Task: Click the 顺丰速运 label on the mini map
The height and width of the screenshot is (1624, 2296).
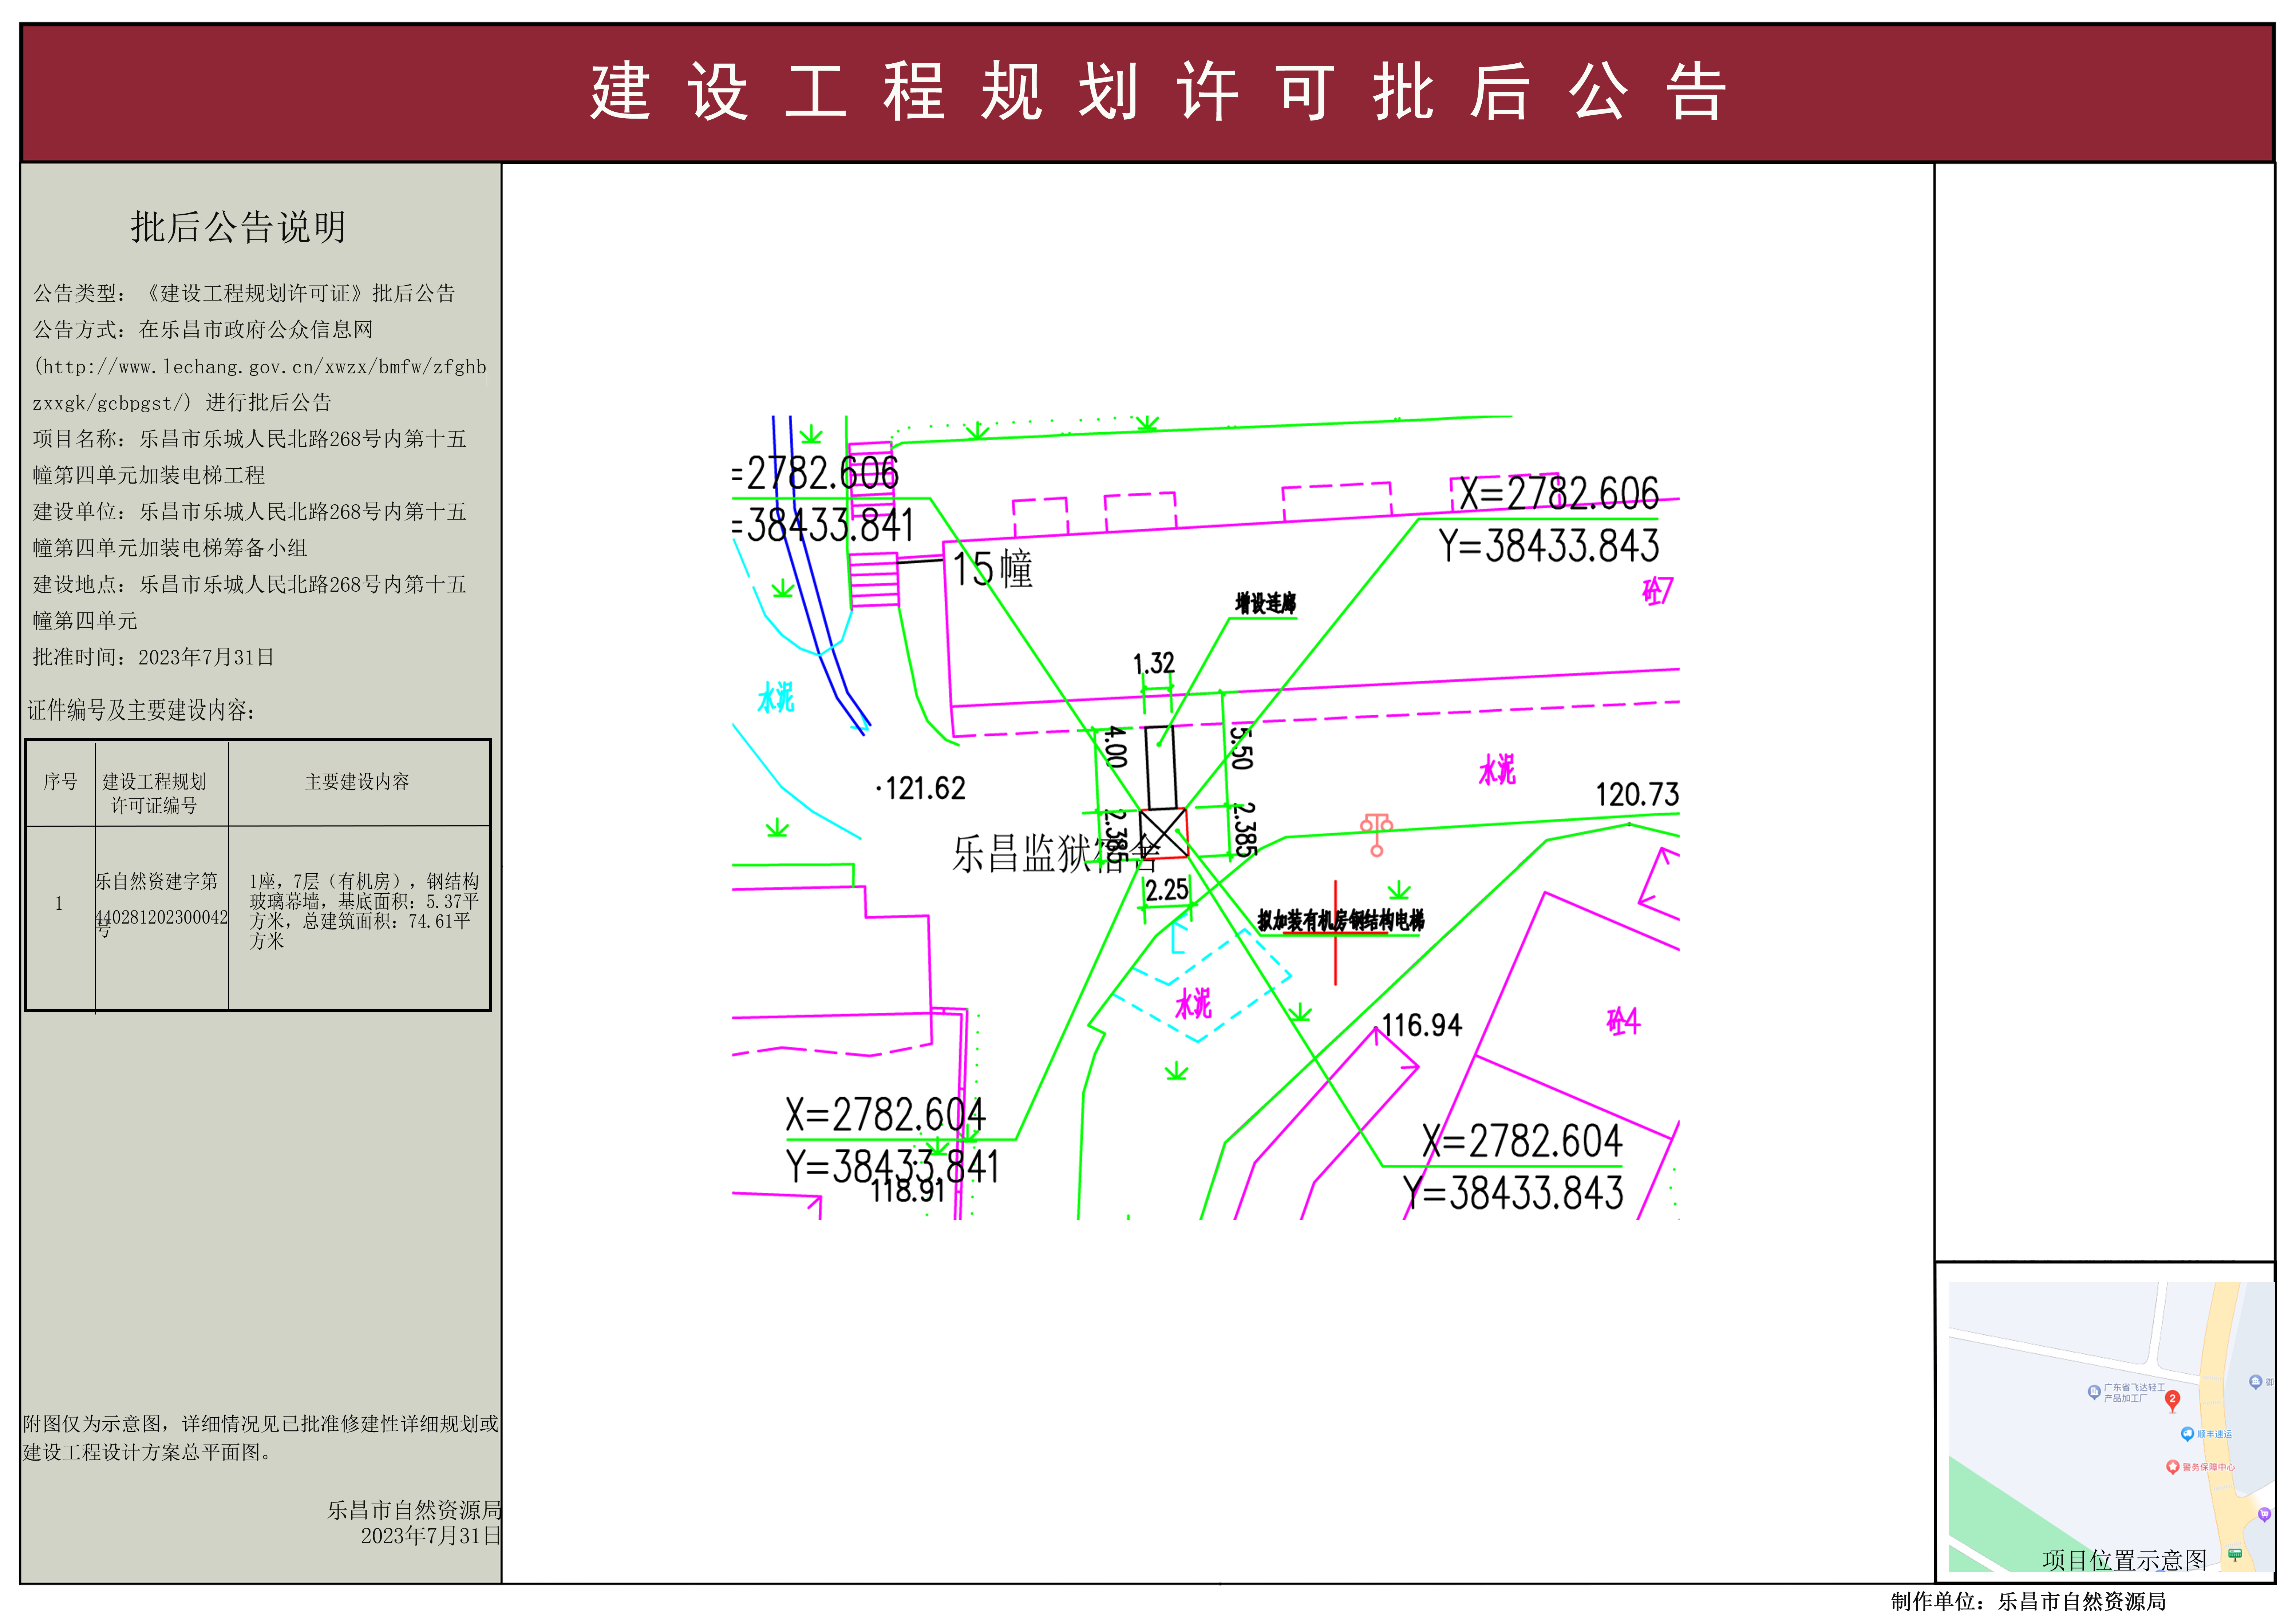Action: pyautogui.click(x=2214, y=1434)
